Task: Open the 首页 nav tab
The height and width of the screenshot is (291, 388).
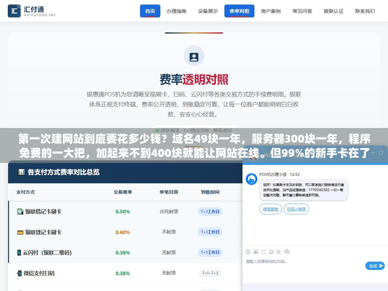Action: pos(150,11)
